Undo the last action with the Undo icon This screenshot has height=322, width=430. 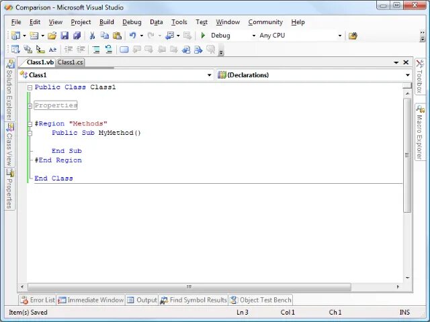[133, 36]
